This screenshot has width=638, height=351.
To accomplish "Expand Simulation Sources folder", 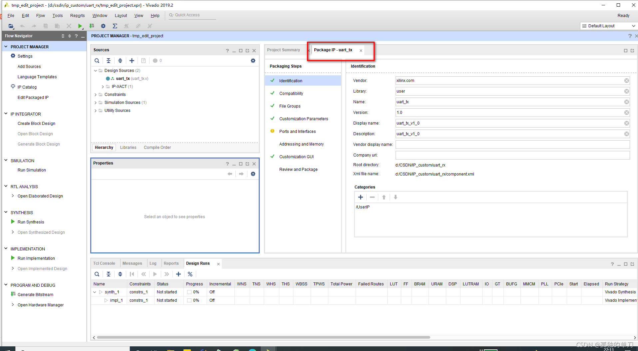I will (96, 103).
